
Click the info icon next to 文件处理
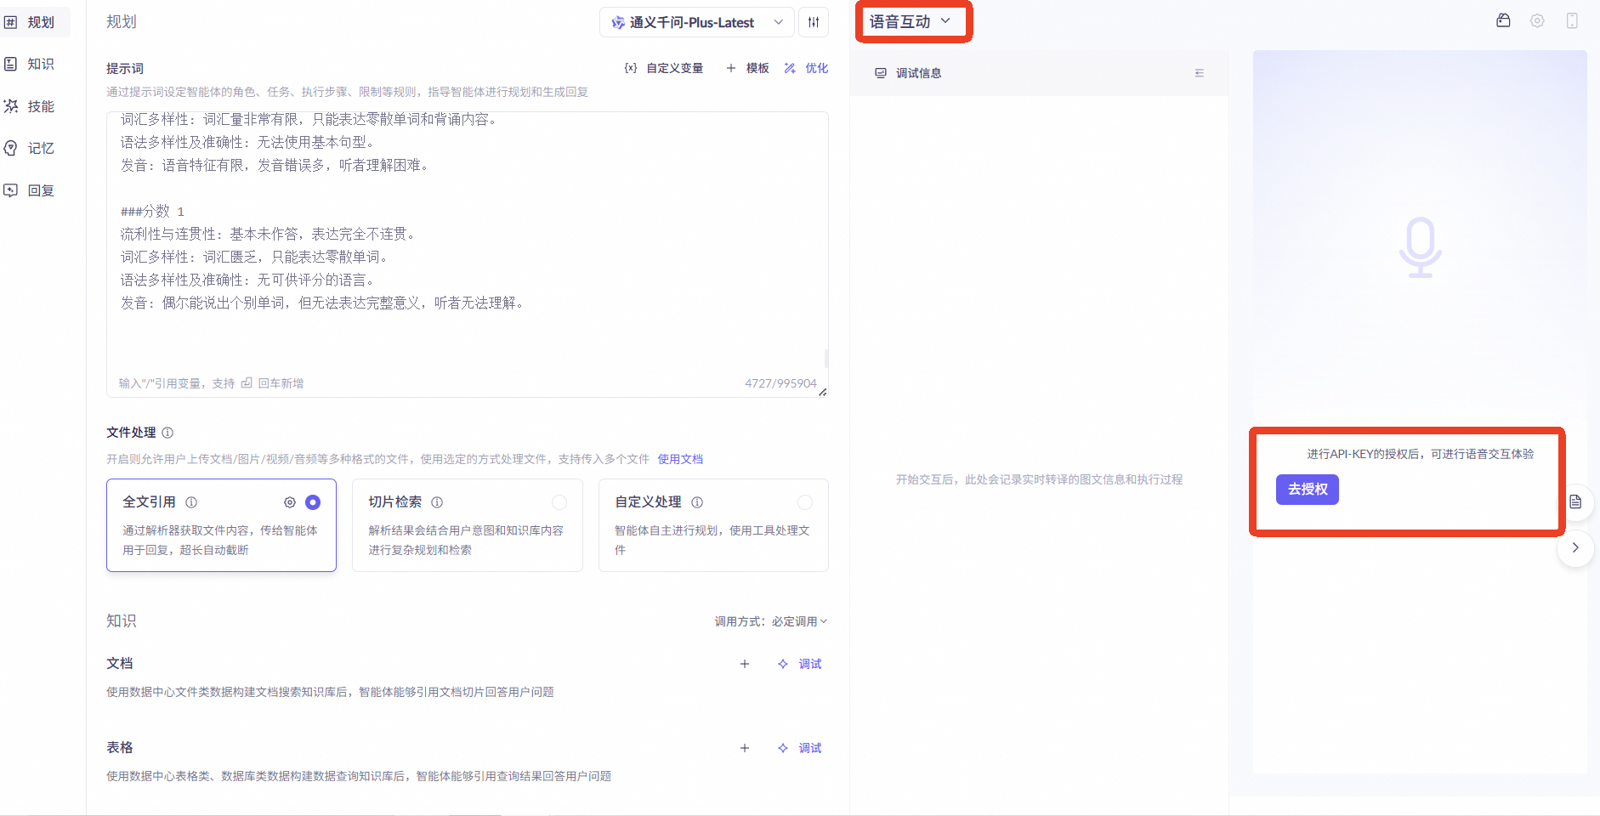tap(167, 433)
